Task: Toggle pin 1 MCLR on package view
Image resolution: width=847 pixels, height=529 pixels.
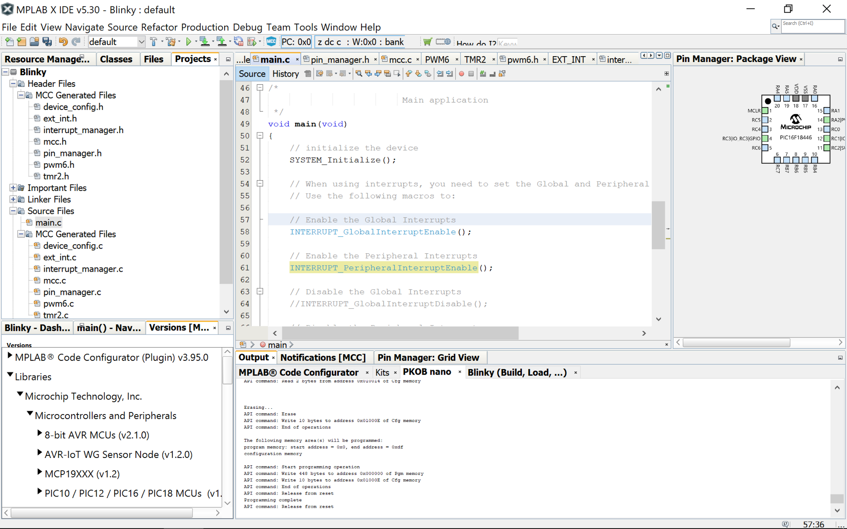Action: point(765,110)
